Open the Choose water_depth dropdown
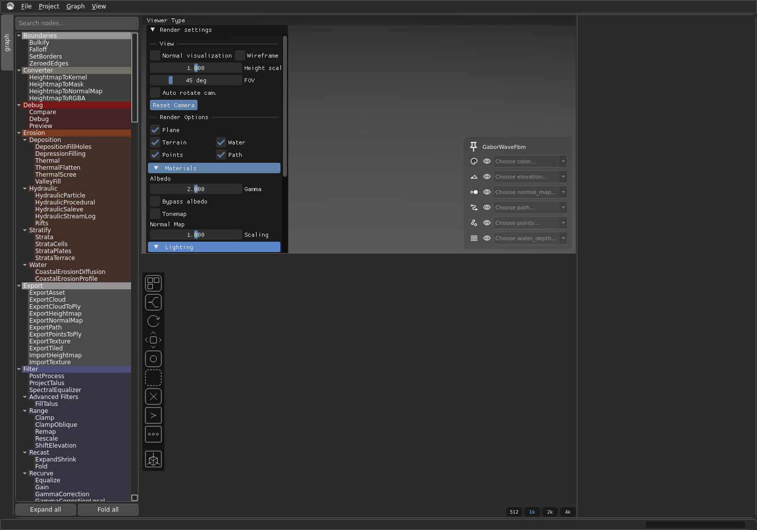 pos(530,238)
